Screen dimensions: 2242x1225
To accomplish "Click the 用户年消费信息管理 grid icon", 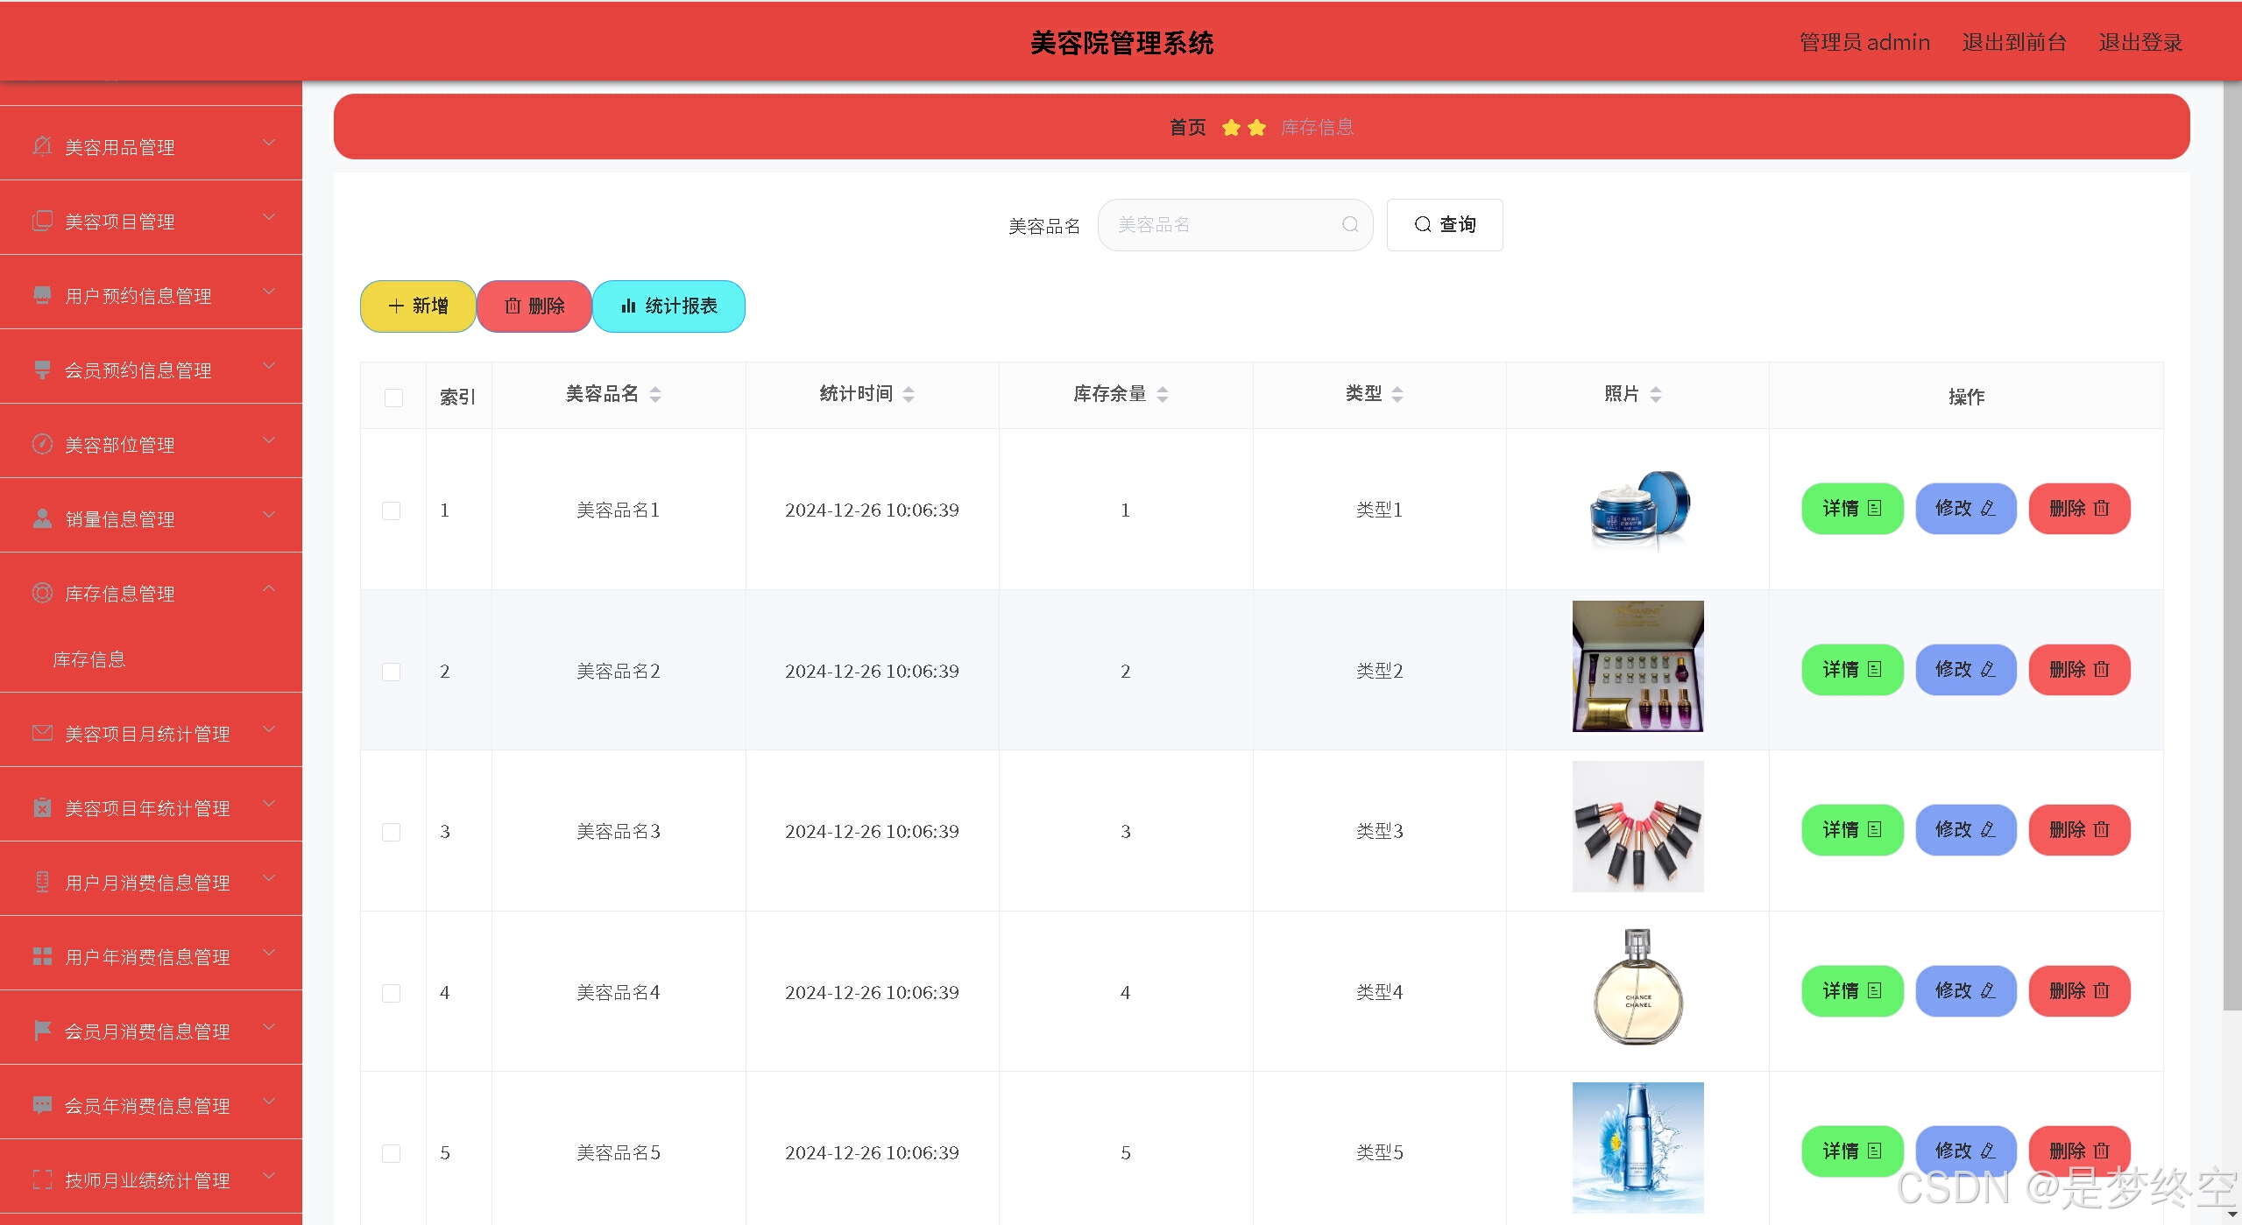I will click(x=42, y=956).
